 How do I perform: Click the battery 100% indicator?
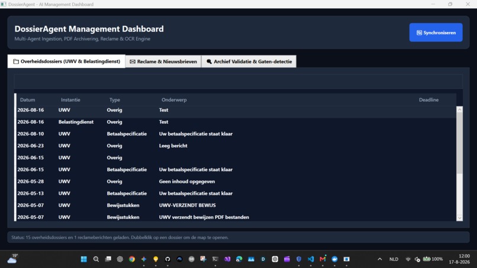[x=433, y=259]
